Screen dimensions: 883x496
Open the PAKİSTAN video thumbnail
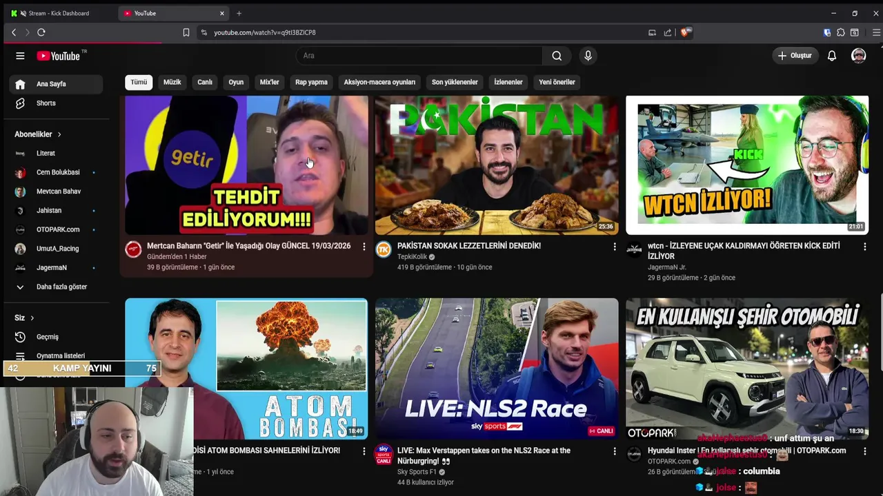coord(497,165)
